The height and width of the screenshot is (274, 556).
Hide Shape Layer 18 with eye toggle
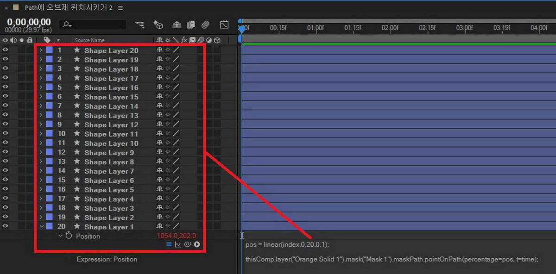point(6,68)
